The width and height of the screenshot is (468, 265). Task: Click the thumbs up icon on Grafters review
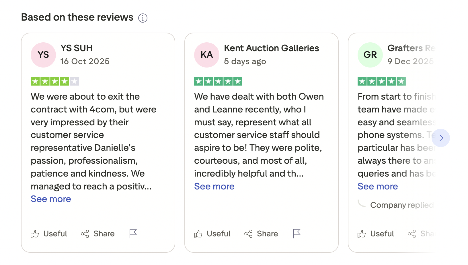[362, 234]
